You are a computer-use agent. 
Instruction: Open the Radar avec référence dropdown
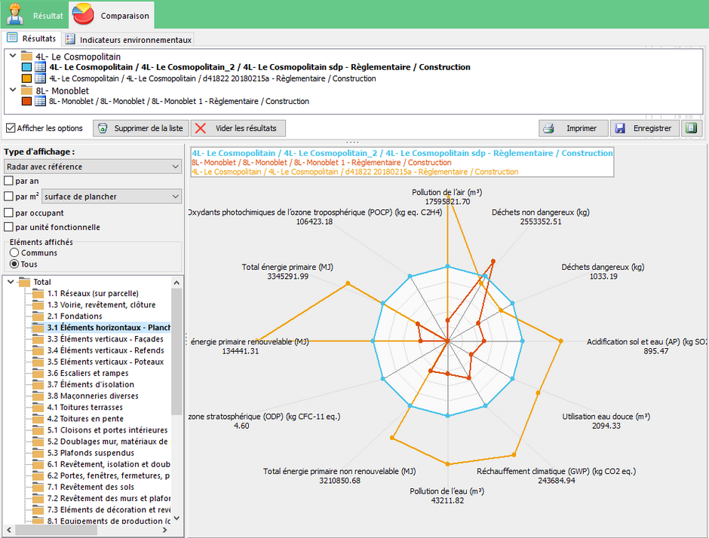click(93, 167)
